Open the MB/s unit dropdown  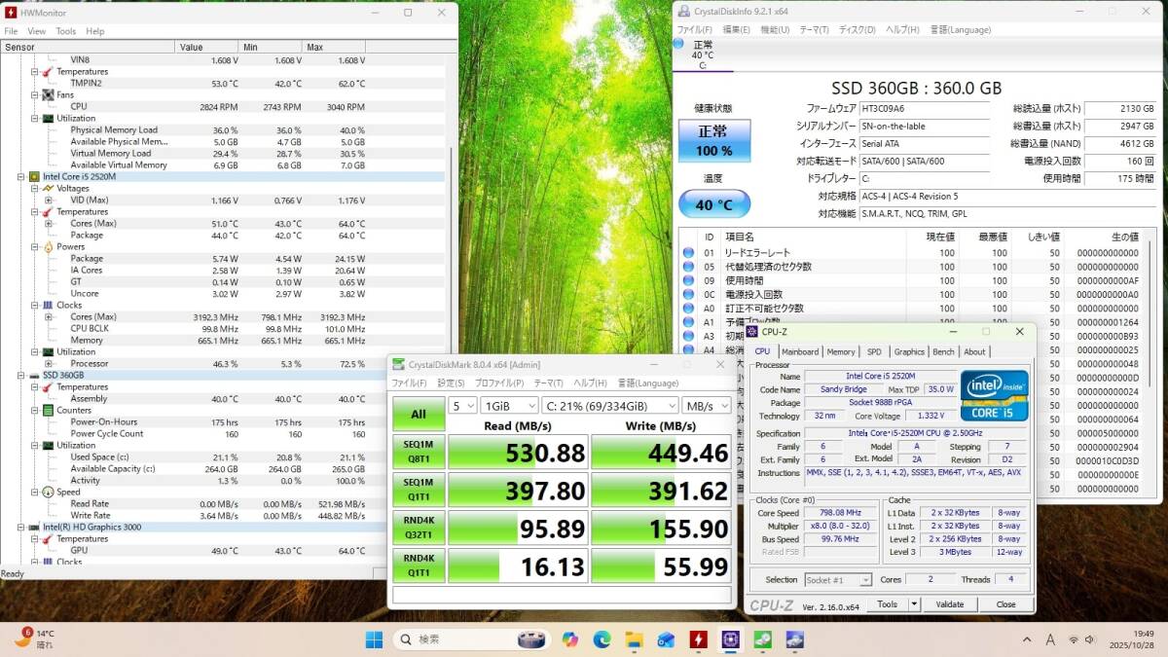point(707,405)
